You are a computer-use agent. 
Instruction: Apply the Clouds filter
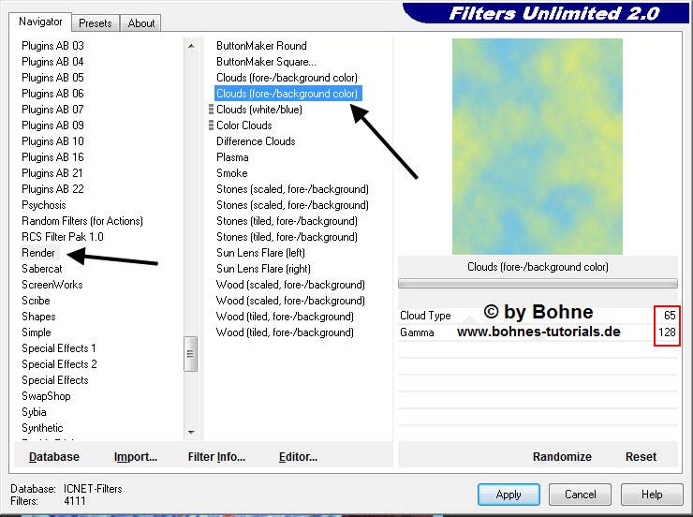pyautogui.click(x=509, y=495)
